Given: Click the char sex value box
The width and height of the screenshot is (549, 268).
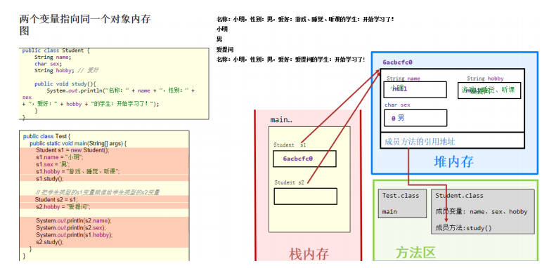Looking at the screenshot, I should pyautogui.click(x=415, y=118).
